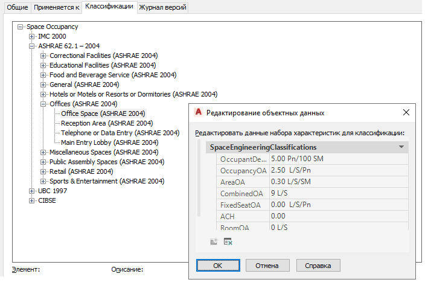The image size is (428, 294).
Task: Confirm with the OK button
Action: [218, 266]
